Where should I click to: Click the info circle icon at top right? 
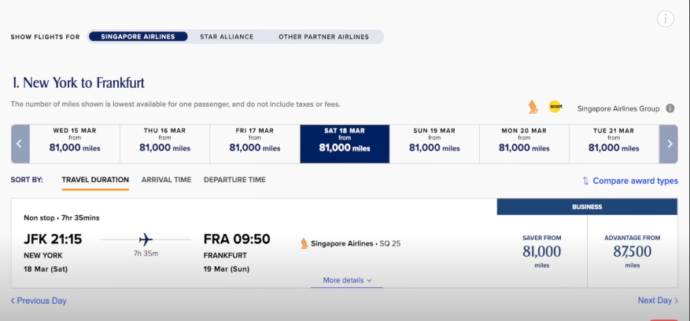click(x=665, y=20)
